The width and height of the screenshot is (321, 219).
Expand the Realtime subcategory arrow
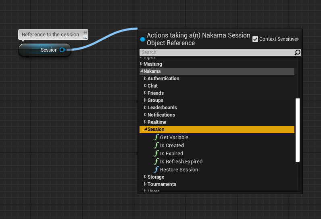(x=145, y=122)
